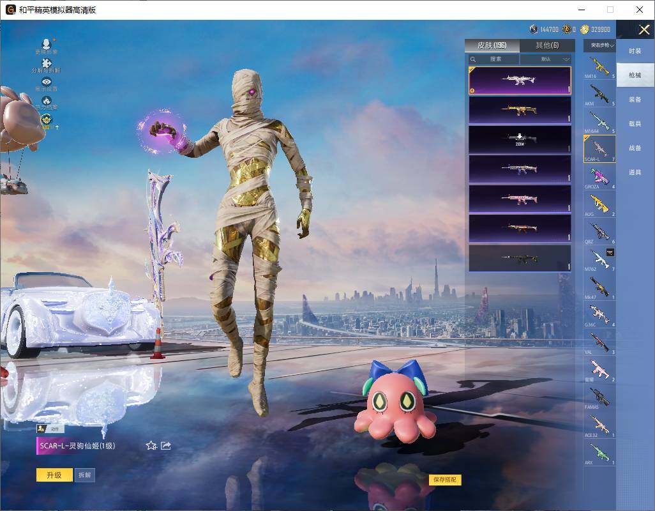
Task: Click the SCAR-L-灵驹仙姬(1级) weapon name label
Action: [x=77, y=446]
